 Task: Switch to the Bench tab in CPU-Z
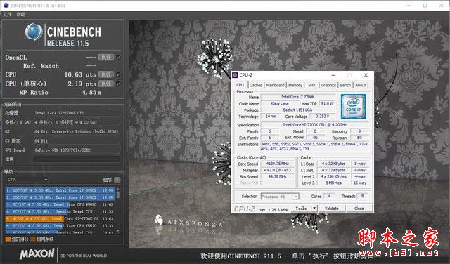point(345,85)
